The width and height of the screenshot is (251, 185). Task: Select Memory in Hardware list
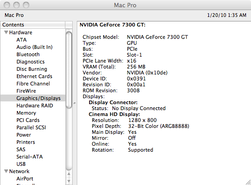(x=26, y=113)
